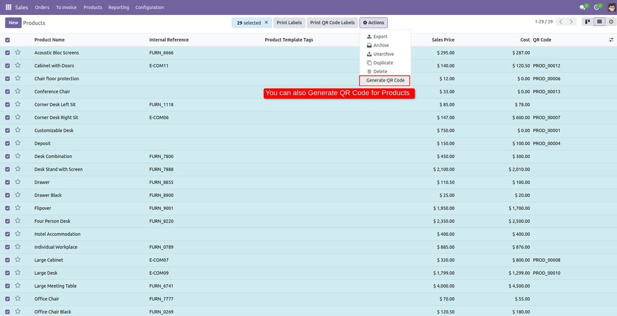Favorite the Flipover product
The image size is (617, 316).
pyautogui.click(x=18, y=208)
